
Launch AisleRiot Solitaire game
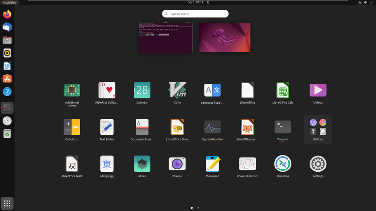coord(107,90)
